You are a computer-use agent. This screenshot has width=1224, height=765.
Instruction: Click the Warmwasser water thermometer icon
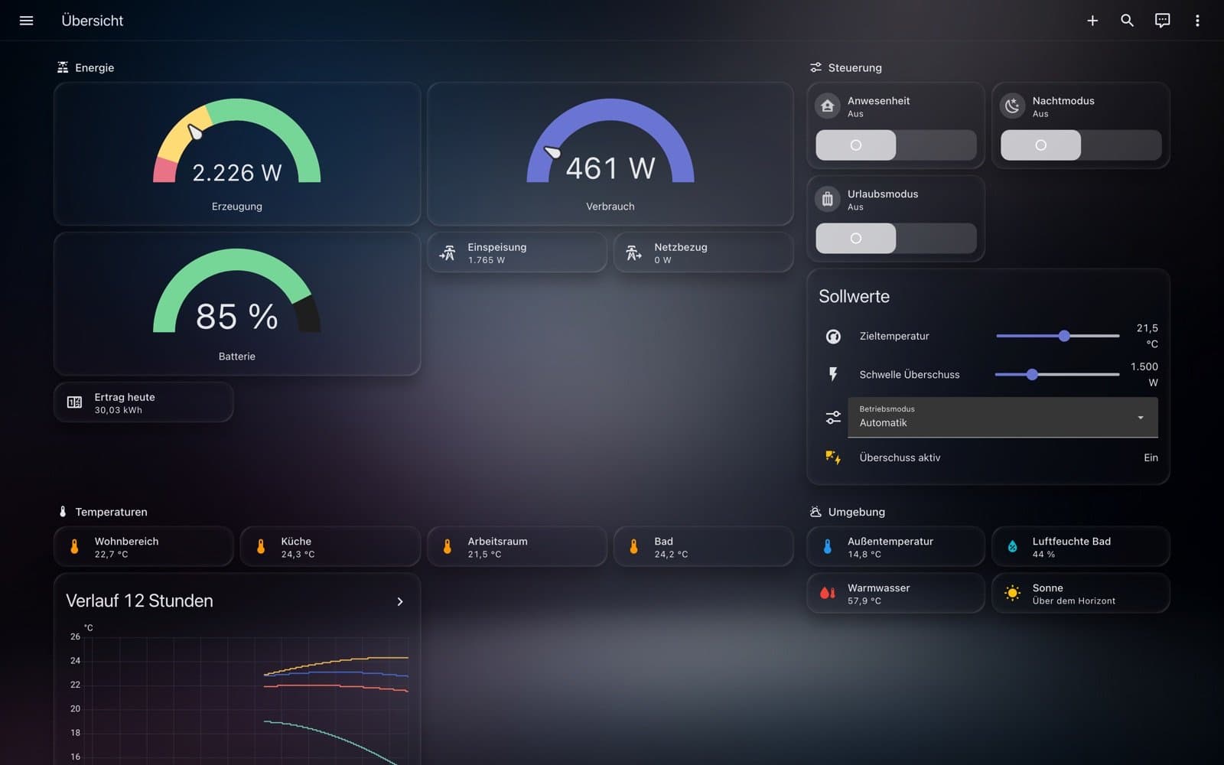(827, 594)
